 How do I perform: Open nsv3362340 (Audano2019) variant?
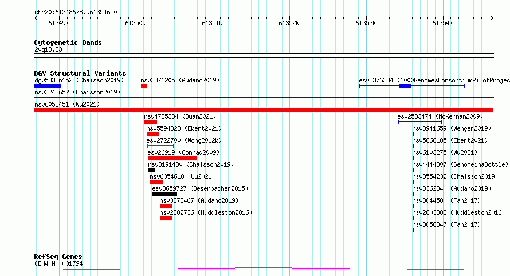pyautogui.click(x=452, y=188)
